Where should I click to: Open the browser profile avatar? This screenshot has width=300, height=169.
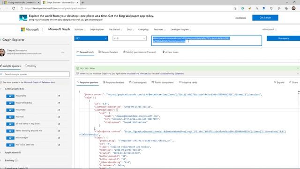pos(294,8)
